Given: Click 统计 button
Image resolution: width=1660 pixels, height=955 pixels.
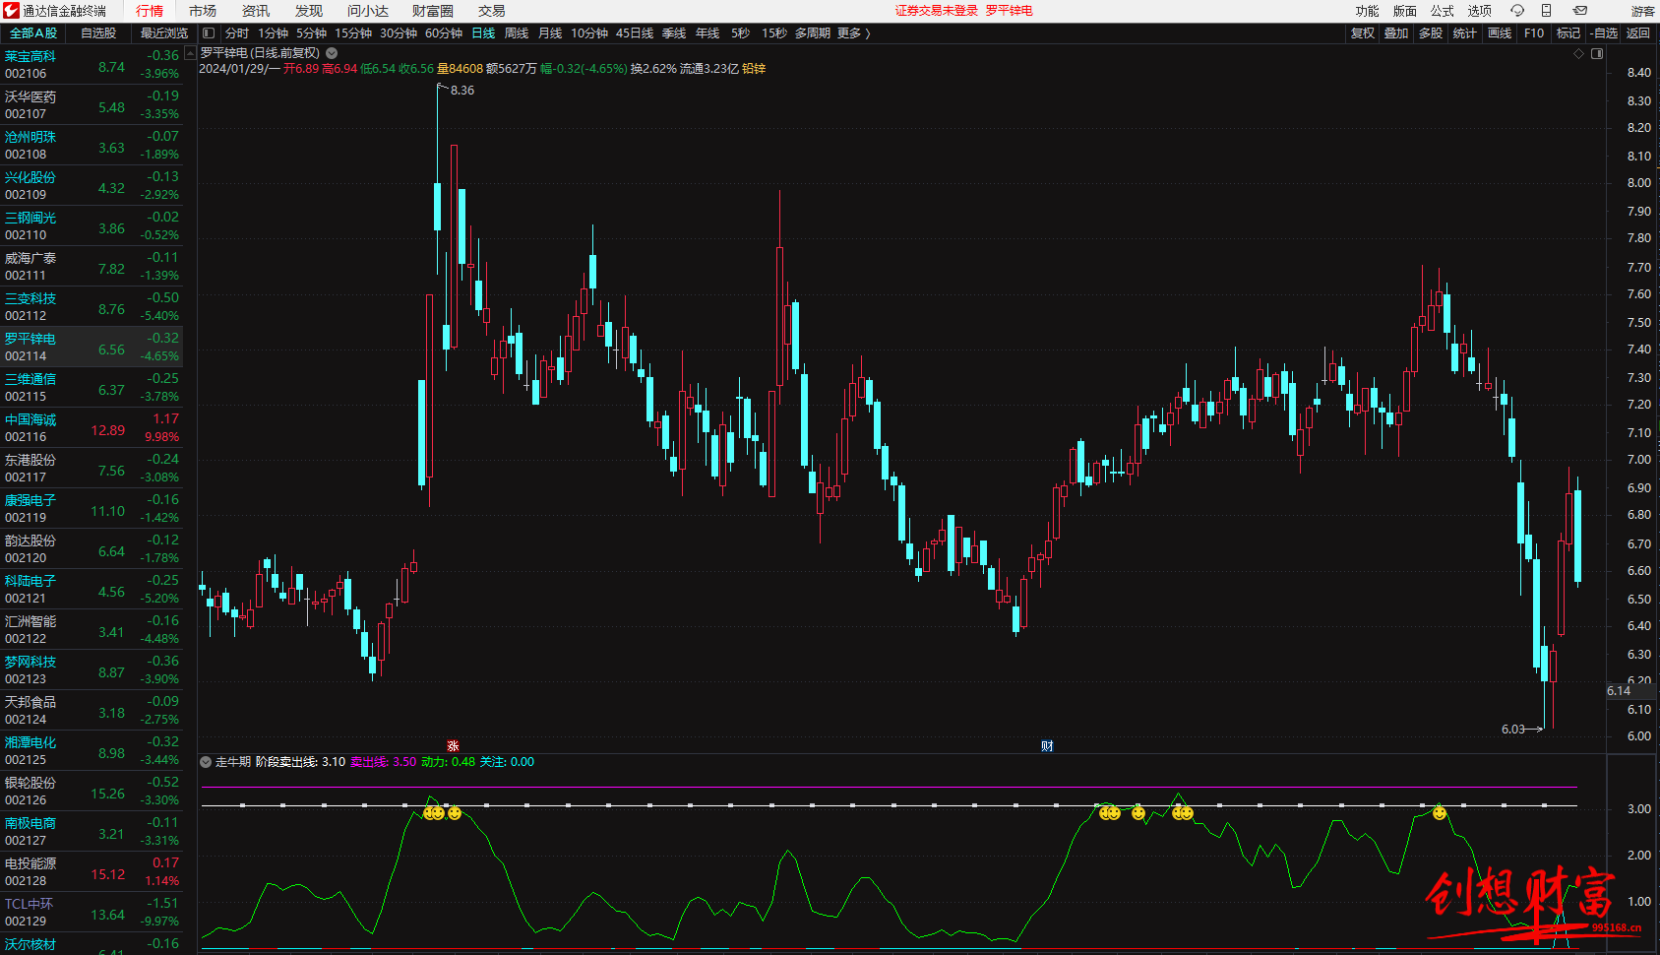Looking at the screenshot, I should point(1465,33).
